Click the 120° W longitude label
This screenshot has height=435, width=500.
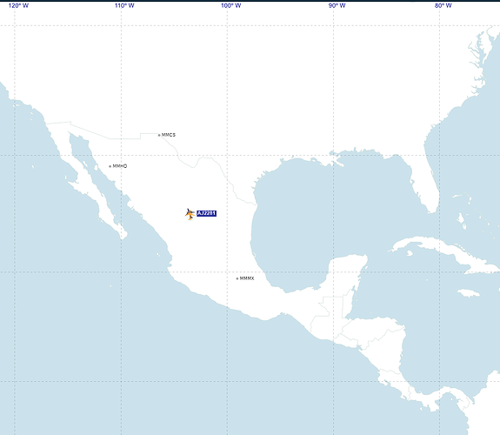coord(18,5)
